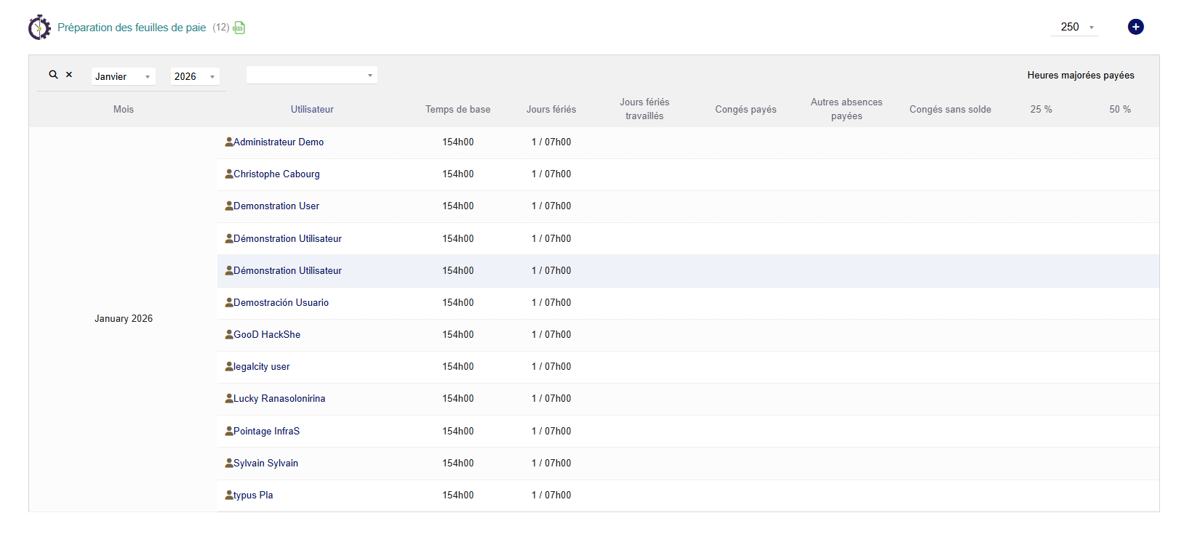Open the Sylvain Sylvain user link
1184x542 pixels.
point(265,463)
